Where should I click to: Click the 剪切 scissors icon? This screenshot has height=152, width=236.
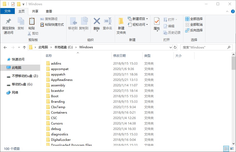(29, 33)
